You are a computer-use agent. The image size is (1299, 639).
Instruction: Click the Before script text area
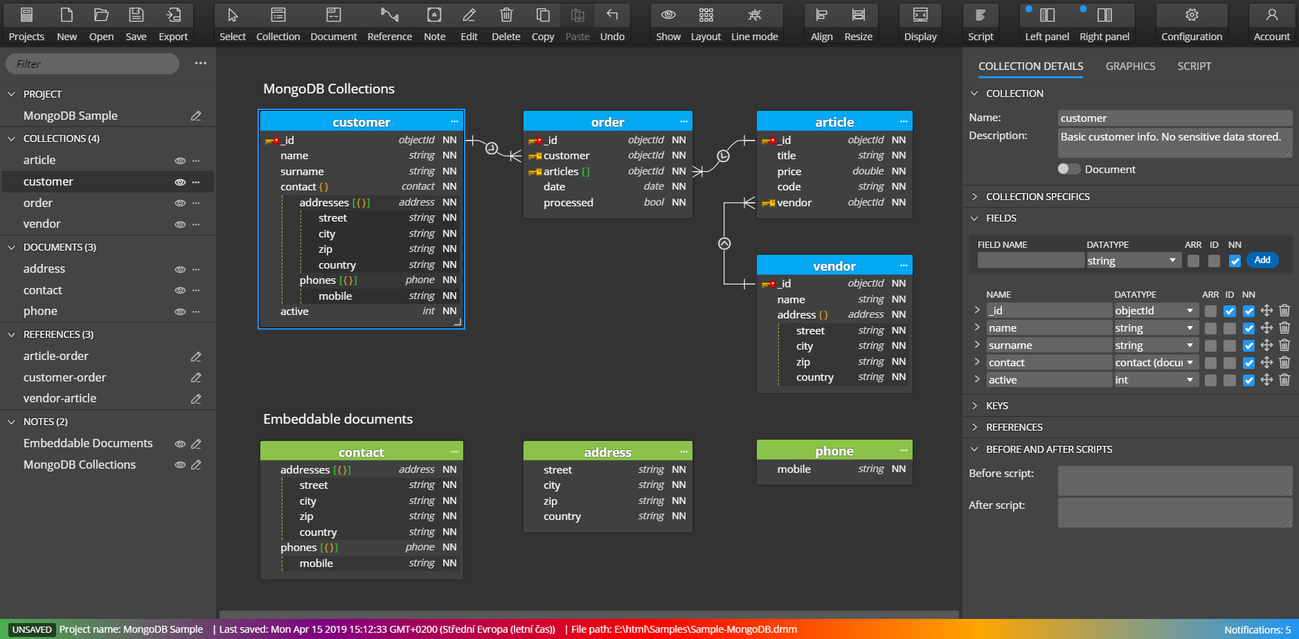click(x=1174, y=480)
